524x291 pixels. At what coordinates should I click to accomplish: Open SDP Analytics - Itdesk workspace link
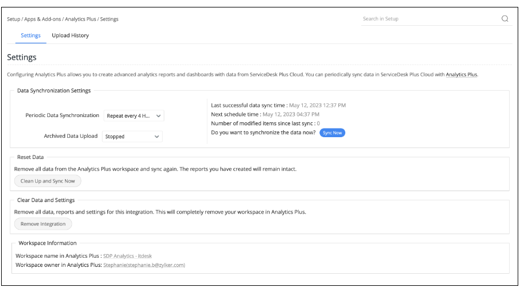tap(128, 256)
